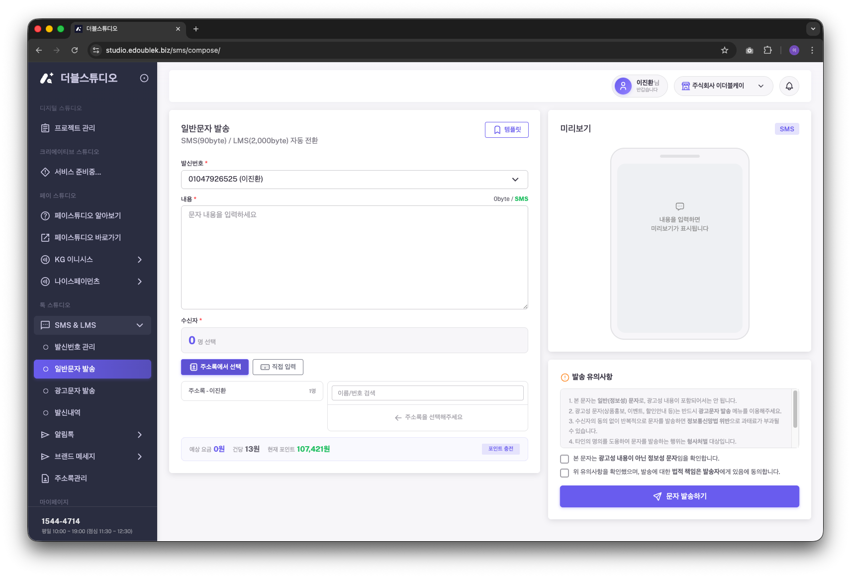Open 페이스튜디오 알아보기 menu item
The image size is (851, 578).
coord(93,216)
